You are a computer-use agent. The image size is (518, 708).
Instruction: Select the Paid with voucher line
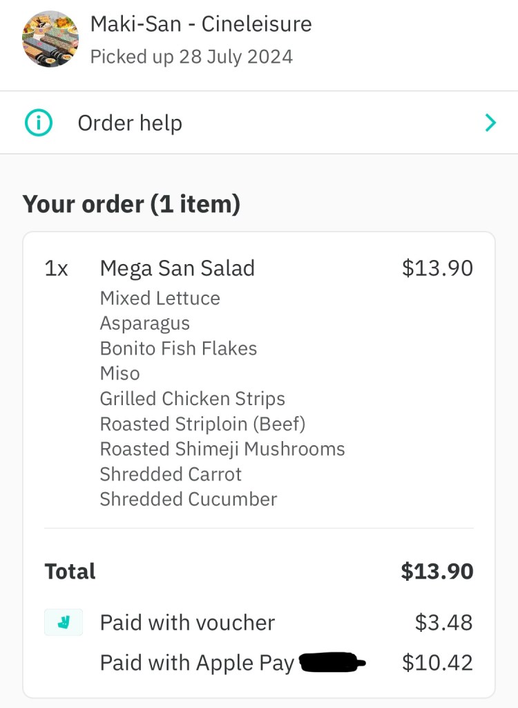(187, 622)
